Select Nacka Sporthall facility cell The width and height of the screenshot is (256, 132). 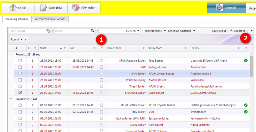(x=215, y=125)
